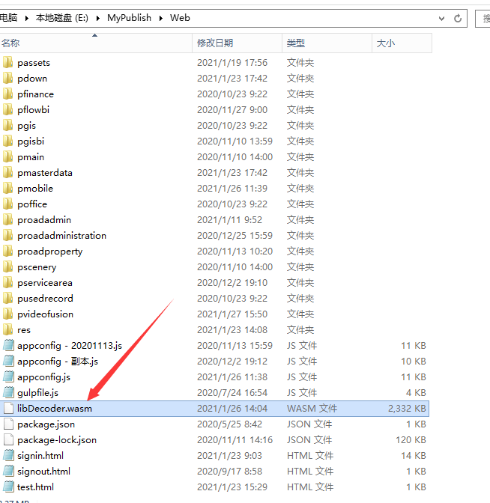The image size is (490, 503).
Task: Click the pservicearea folder icon
Action: [x=7, y=283]
